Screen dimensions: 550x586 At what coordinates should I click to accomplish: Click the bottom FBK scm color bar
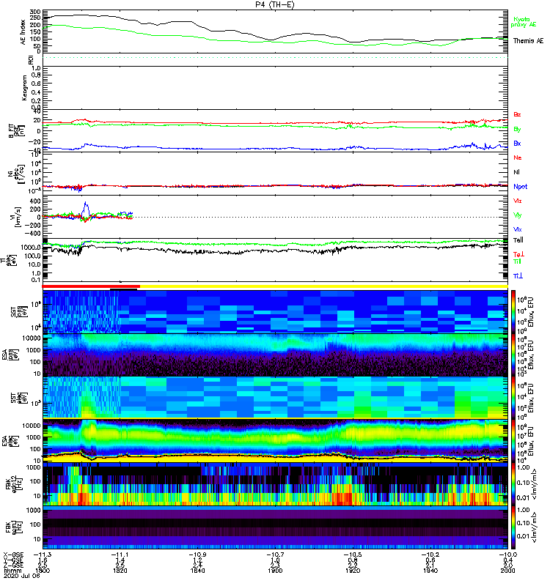pos(513,527)
